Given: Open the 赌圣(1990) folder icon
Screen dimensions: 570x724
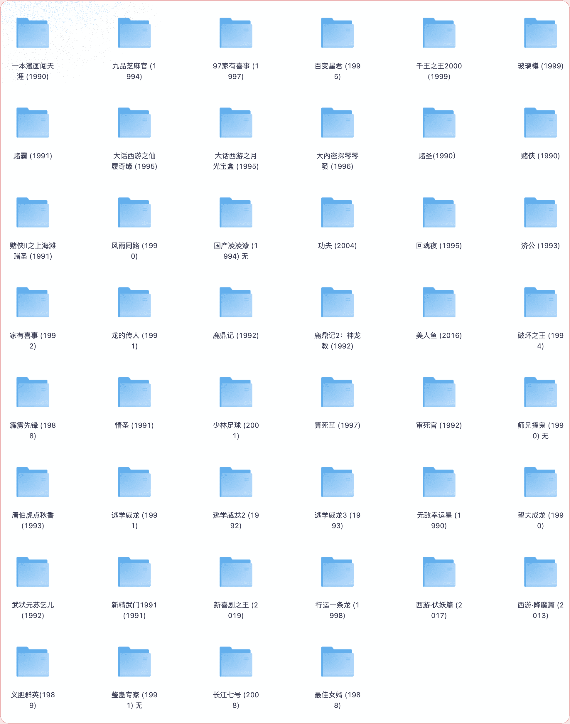Looking at the screenshot, I should (439, 122).
